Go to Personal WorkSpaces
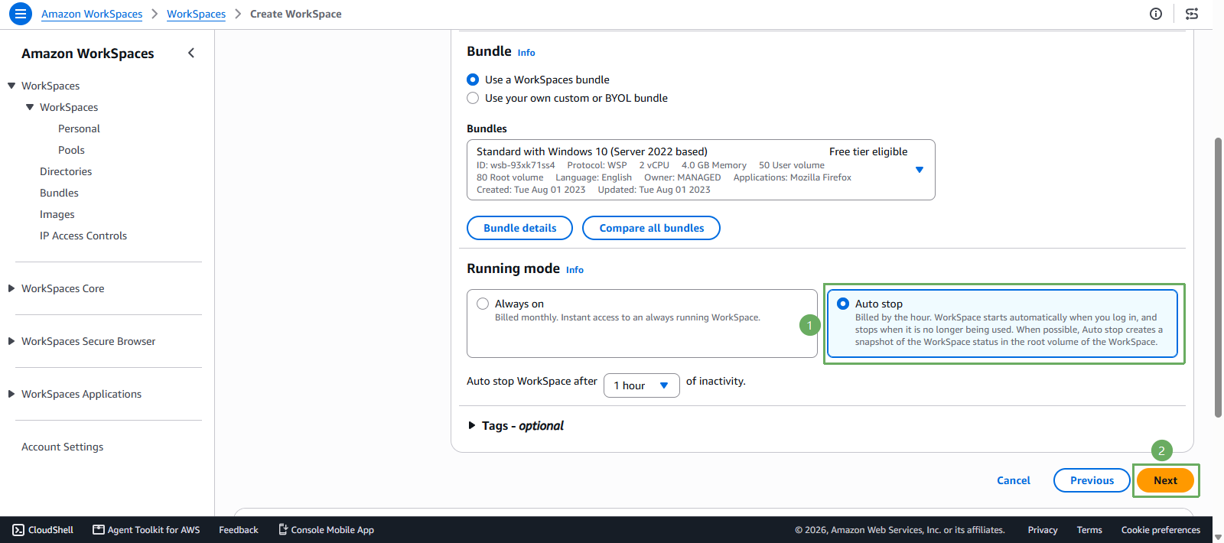This screenshot has height=543, width=1224. pyautogui.click(x=79, y=128)
